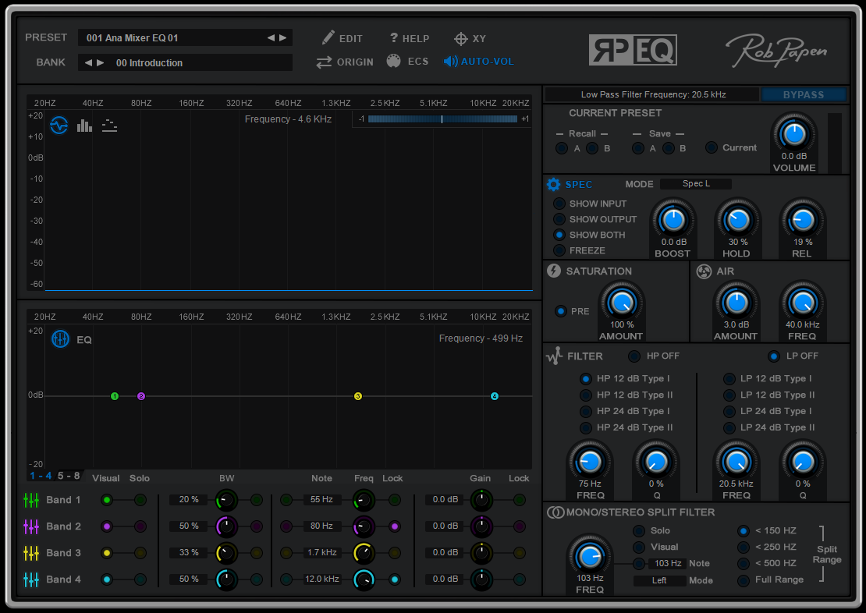The width and height of the screenshot is (866, 613).
Task: Enable SHOW OUTPUT spectrum option
Action: point(559,219)
